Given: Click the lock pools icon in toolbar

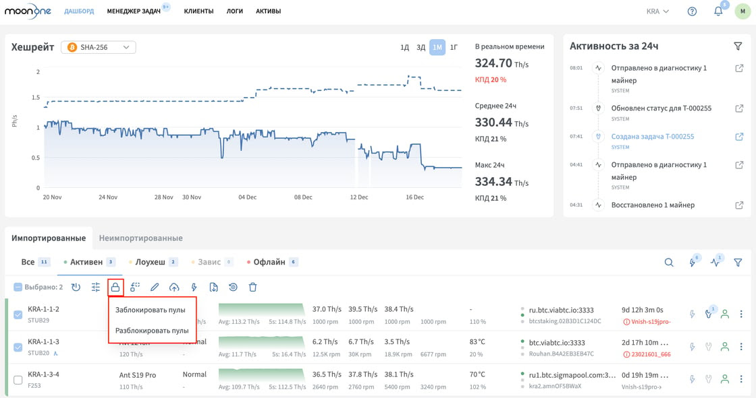Looking at the screenshot, I should coord(115,288).
